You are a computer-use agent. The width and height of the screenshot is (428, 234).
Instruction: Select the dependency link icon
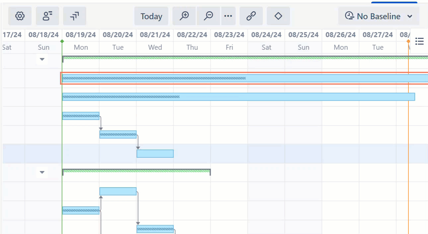coord(251,16)
